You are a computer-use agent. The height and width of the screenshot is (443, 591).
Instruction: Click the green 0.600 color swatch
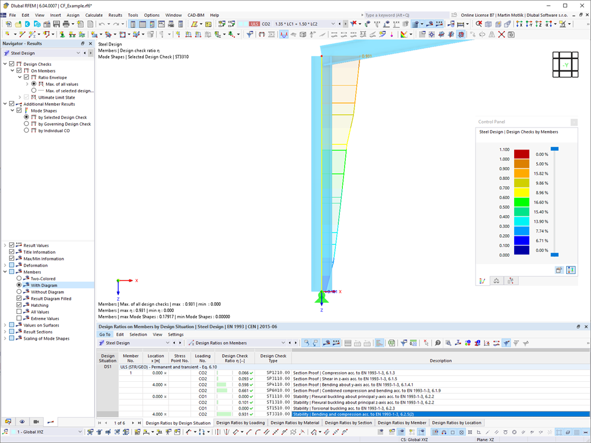coord(522,202)
